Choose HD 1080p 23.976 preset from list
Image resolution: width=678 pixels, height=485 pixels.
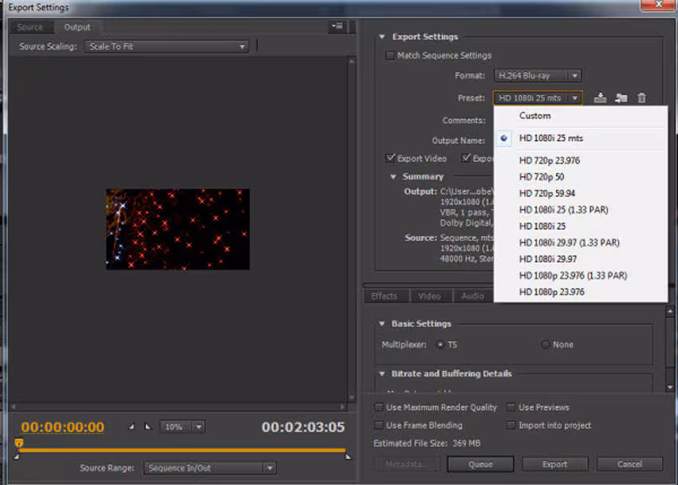(x=551, y=292)
